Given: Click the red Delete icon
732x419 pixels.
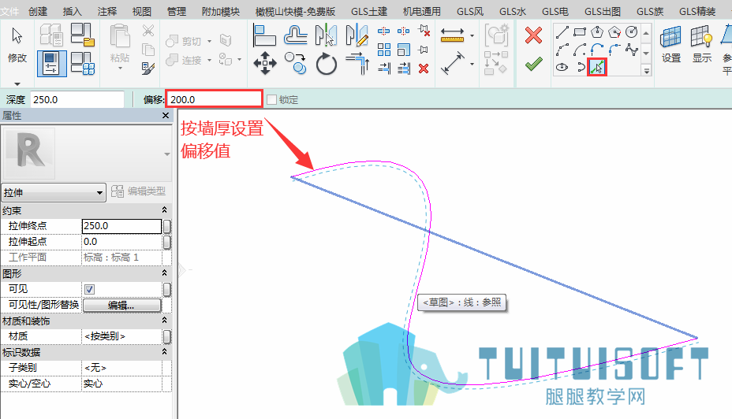Looking at the screenshot, I should tap(424, 69).
